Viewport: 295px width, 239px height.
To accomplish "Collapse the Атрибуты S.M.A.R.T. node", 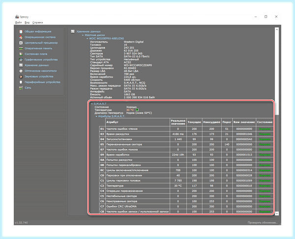I will pyautogui.click(x=96, y=116).
